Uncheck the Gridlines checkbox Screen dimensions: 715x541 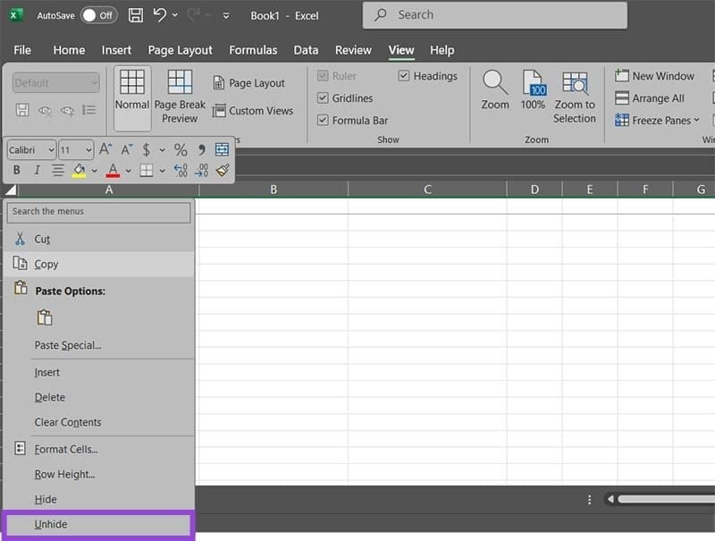click(324, 98)
